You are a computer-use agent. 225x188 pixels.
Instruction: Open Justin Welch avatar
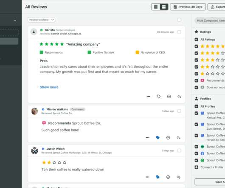tap(34, 151)
